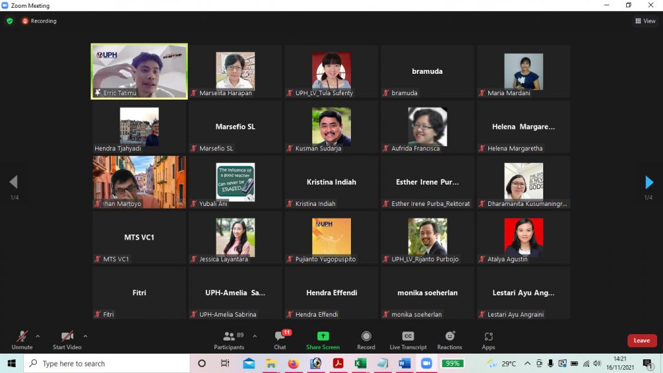Expand audio options arrow next to Unmute
The height and width of the screenshot is (373, 663).
[x=38, y=336]
